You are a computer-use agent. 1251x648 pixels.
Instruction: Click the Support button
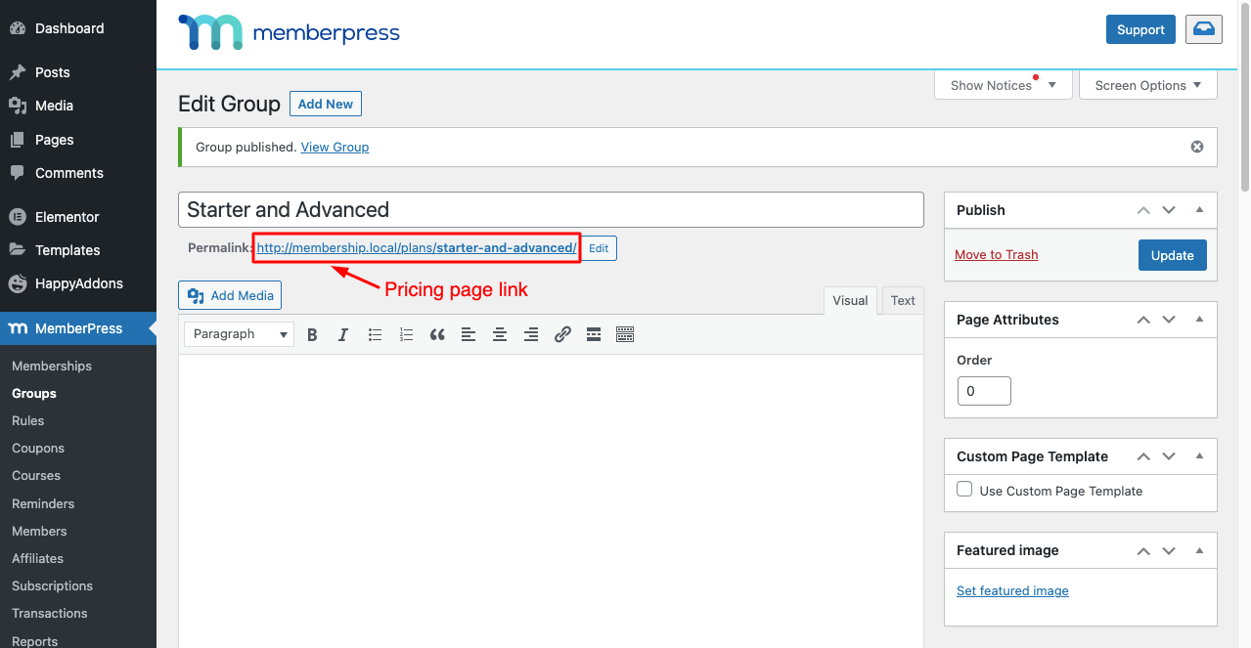click(x=1140, y=29)
